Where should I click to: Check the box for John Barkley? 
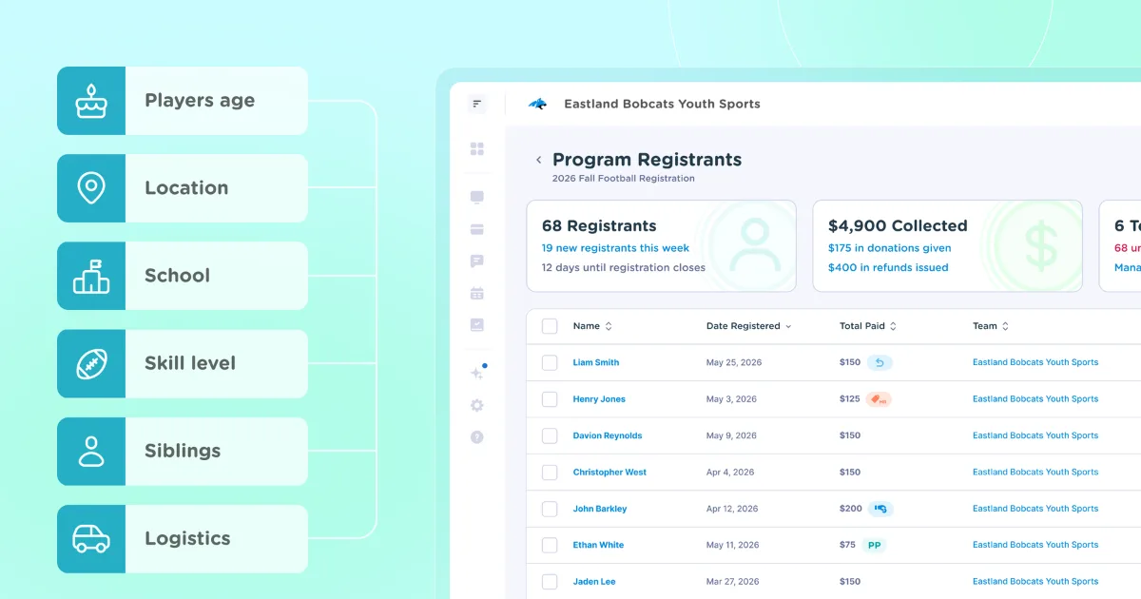(550, 509)
